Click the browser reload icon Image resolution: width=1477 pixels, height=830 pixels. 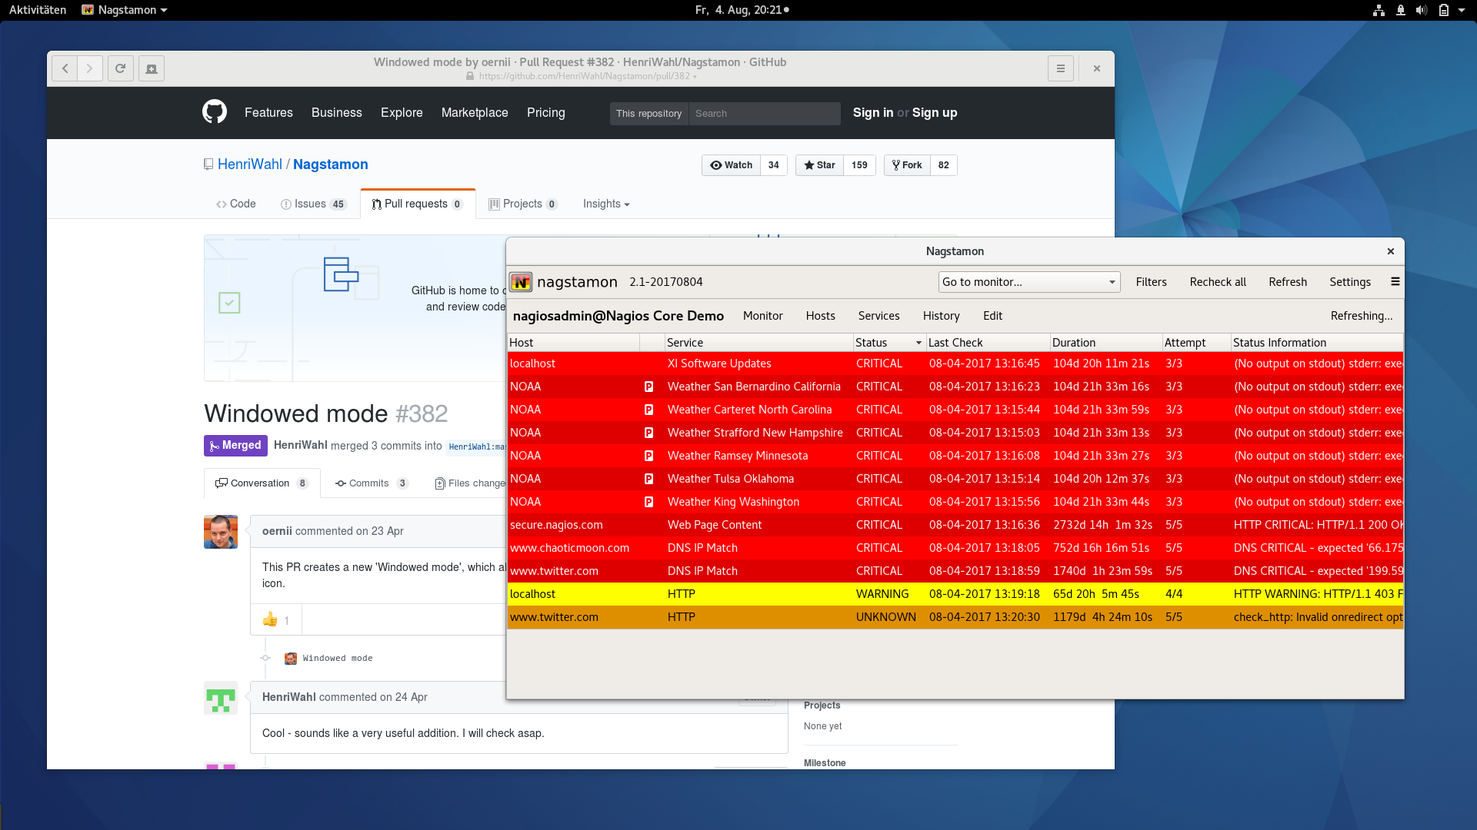(x=121, y=68)
